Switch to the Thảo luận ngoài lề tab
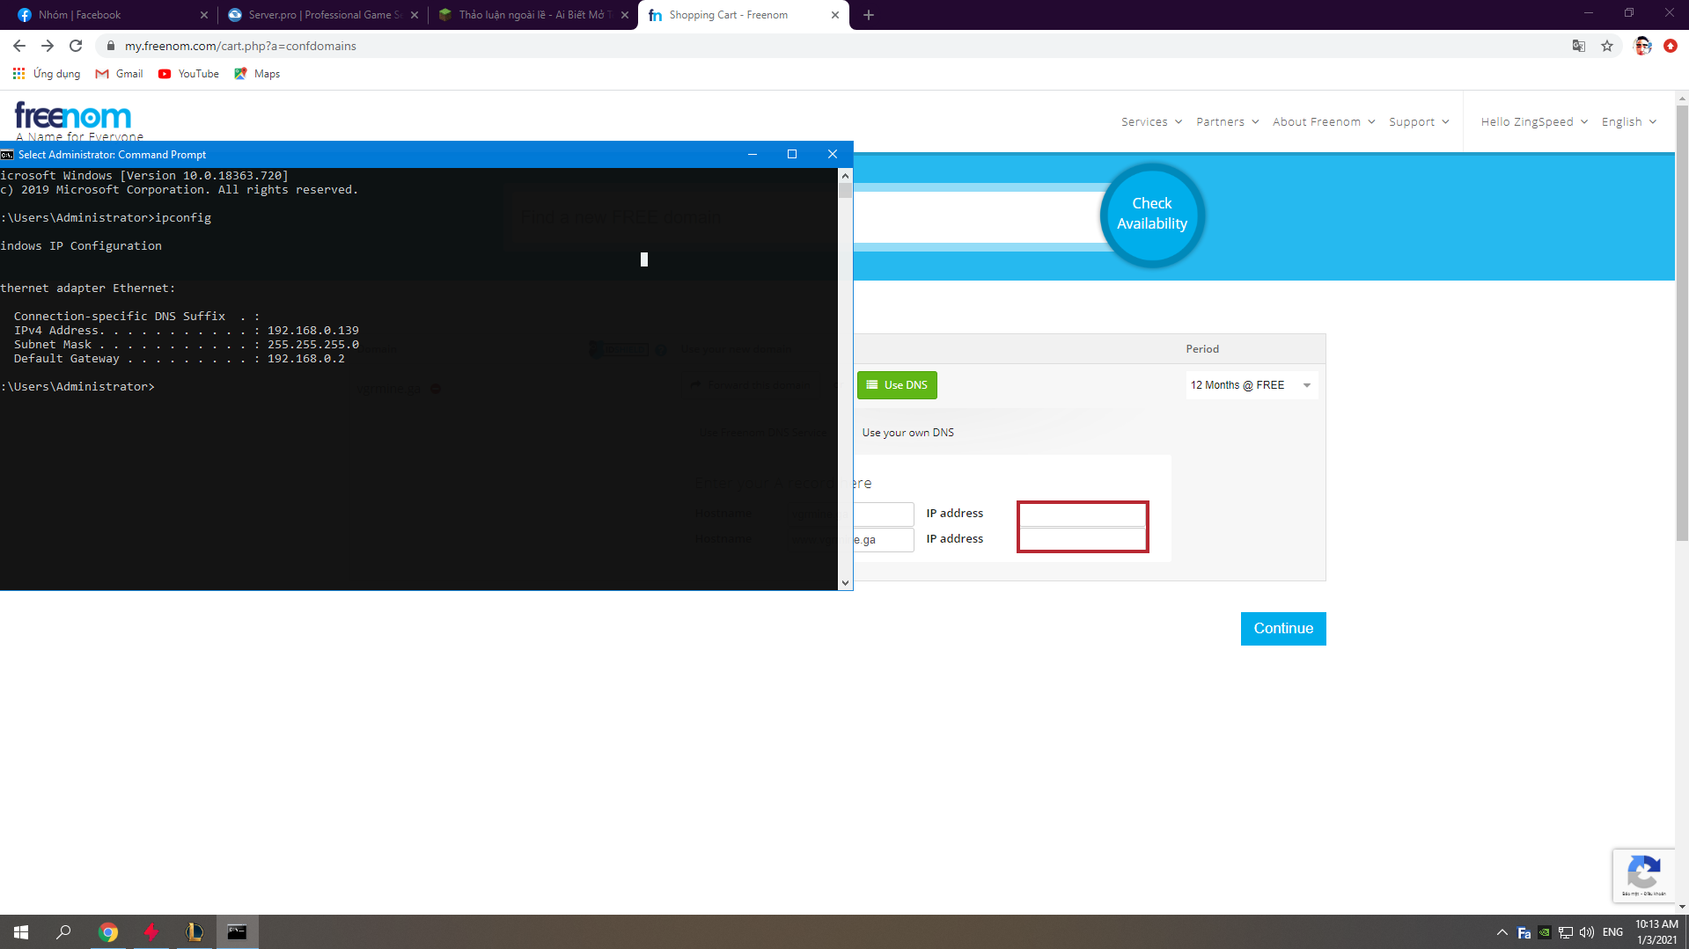 tap(532, 15)
